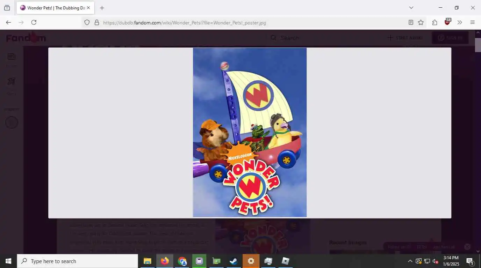Show site security padlock info
Image resolution: width=481 pixels, height=268 pixels.
tap(97, 22)
